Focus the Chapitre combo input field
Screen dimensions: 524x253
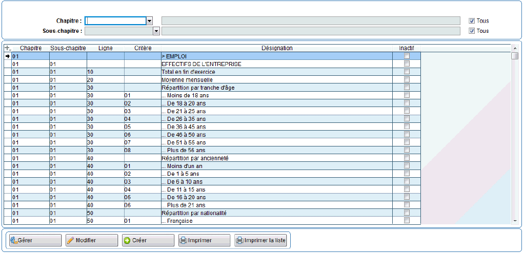point(116,20)
